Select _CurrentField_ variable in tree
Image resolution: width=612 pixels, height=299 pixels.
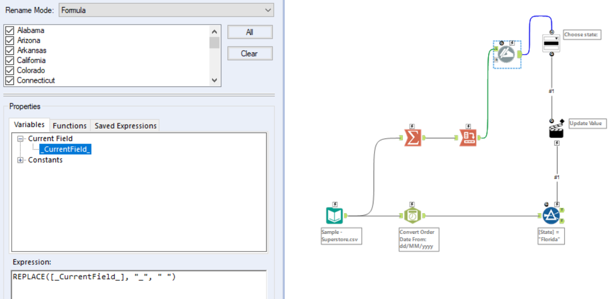point(65,149)
